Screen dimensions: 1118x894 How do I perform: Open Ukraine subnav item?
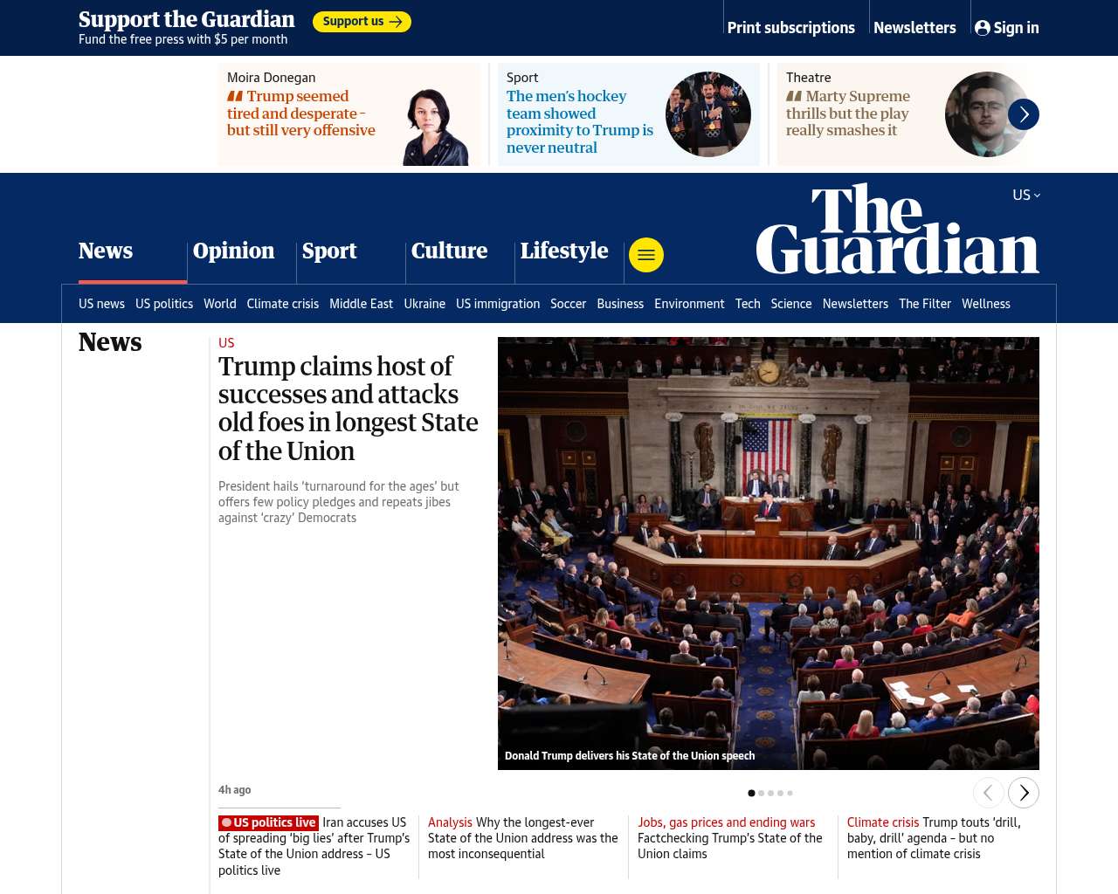point(424,304)
